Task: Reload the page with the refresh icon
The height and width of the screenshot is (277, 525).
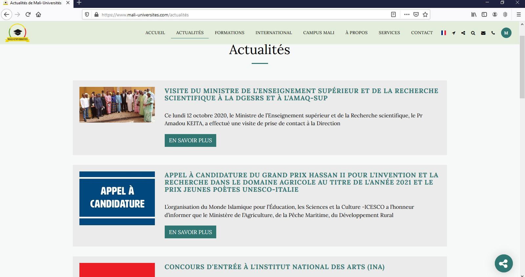Action: coord(28,14)
